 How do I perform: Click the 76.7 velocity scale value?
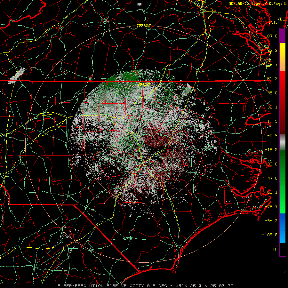pos(272,64)
